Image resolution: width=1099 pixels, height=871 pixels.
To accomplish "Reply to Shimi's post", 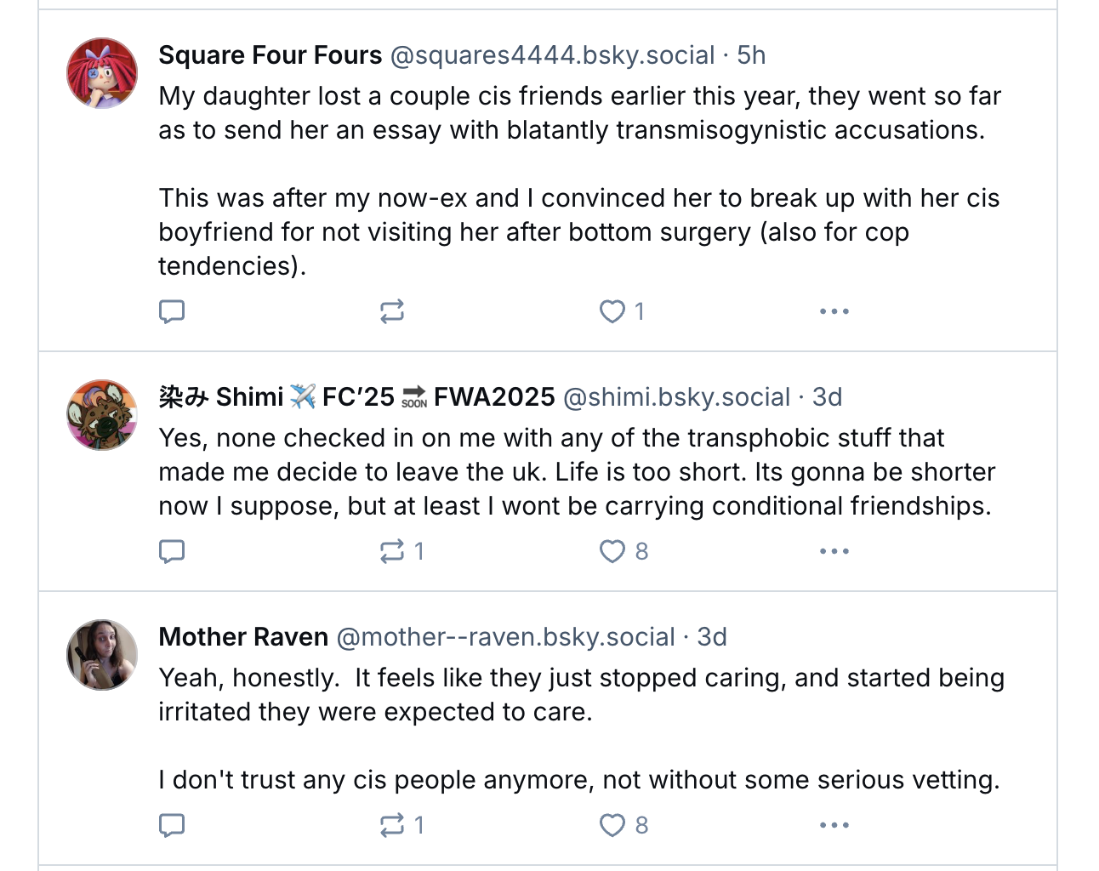I will [172, 552].
